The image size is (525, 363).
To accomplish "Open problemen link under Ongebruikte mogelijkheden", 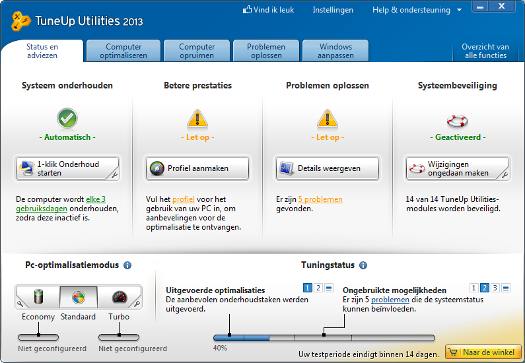I will pos(390,300).
